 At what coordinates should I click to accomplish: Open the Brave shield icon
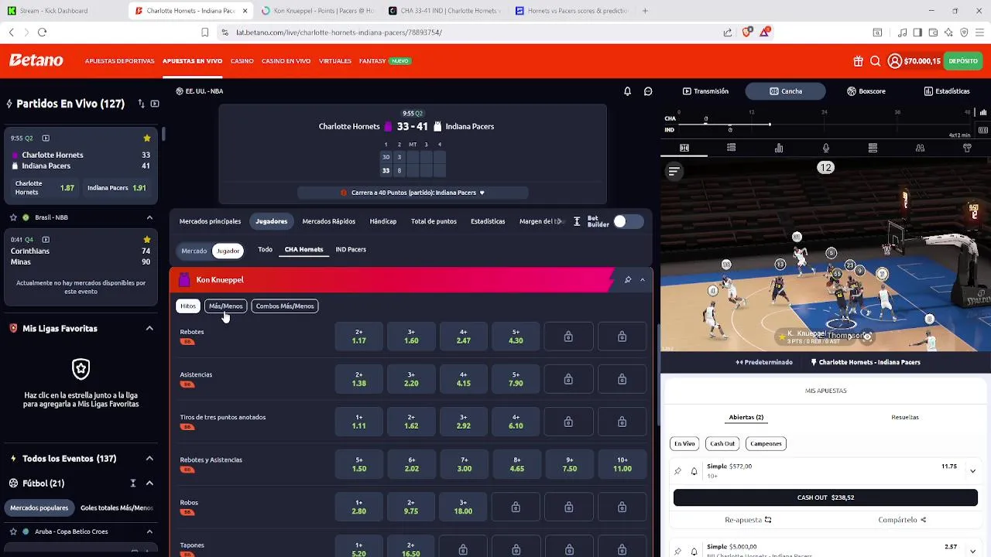click(x=747, y=32)
